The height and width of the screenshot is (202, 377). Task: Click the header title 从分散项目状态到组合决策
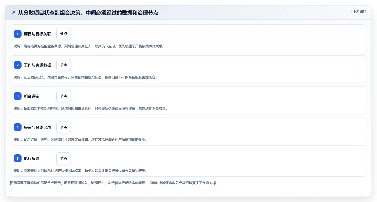88,13
